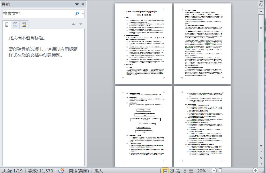Click the zoom in plus button
Image resolution: width=266 pixels, height=173 pixels.
coord(255,171)
